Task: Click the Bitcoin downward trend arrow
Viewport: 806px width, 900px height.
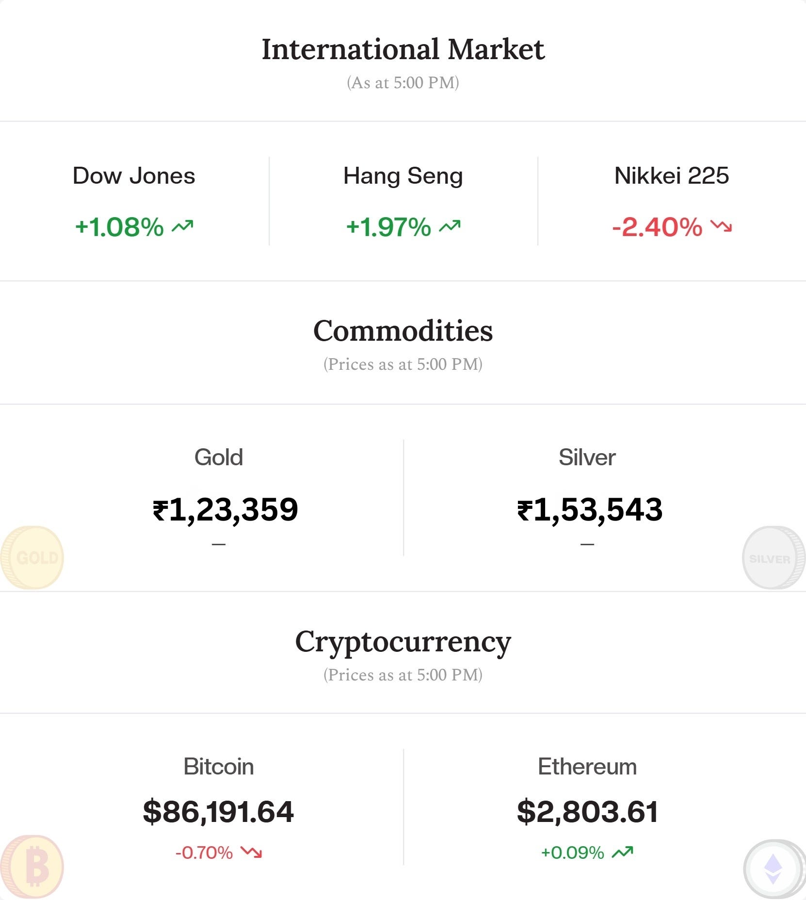Action: [x=251, y=852]
